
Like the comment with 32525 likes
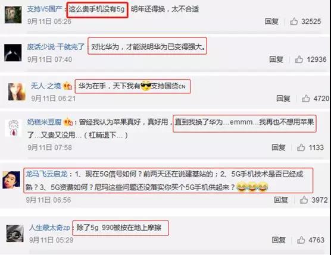pyautogui.click(x=293, y=21)
